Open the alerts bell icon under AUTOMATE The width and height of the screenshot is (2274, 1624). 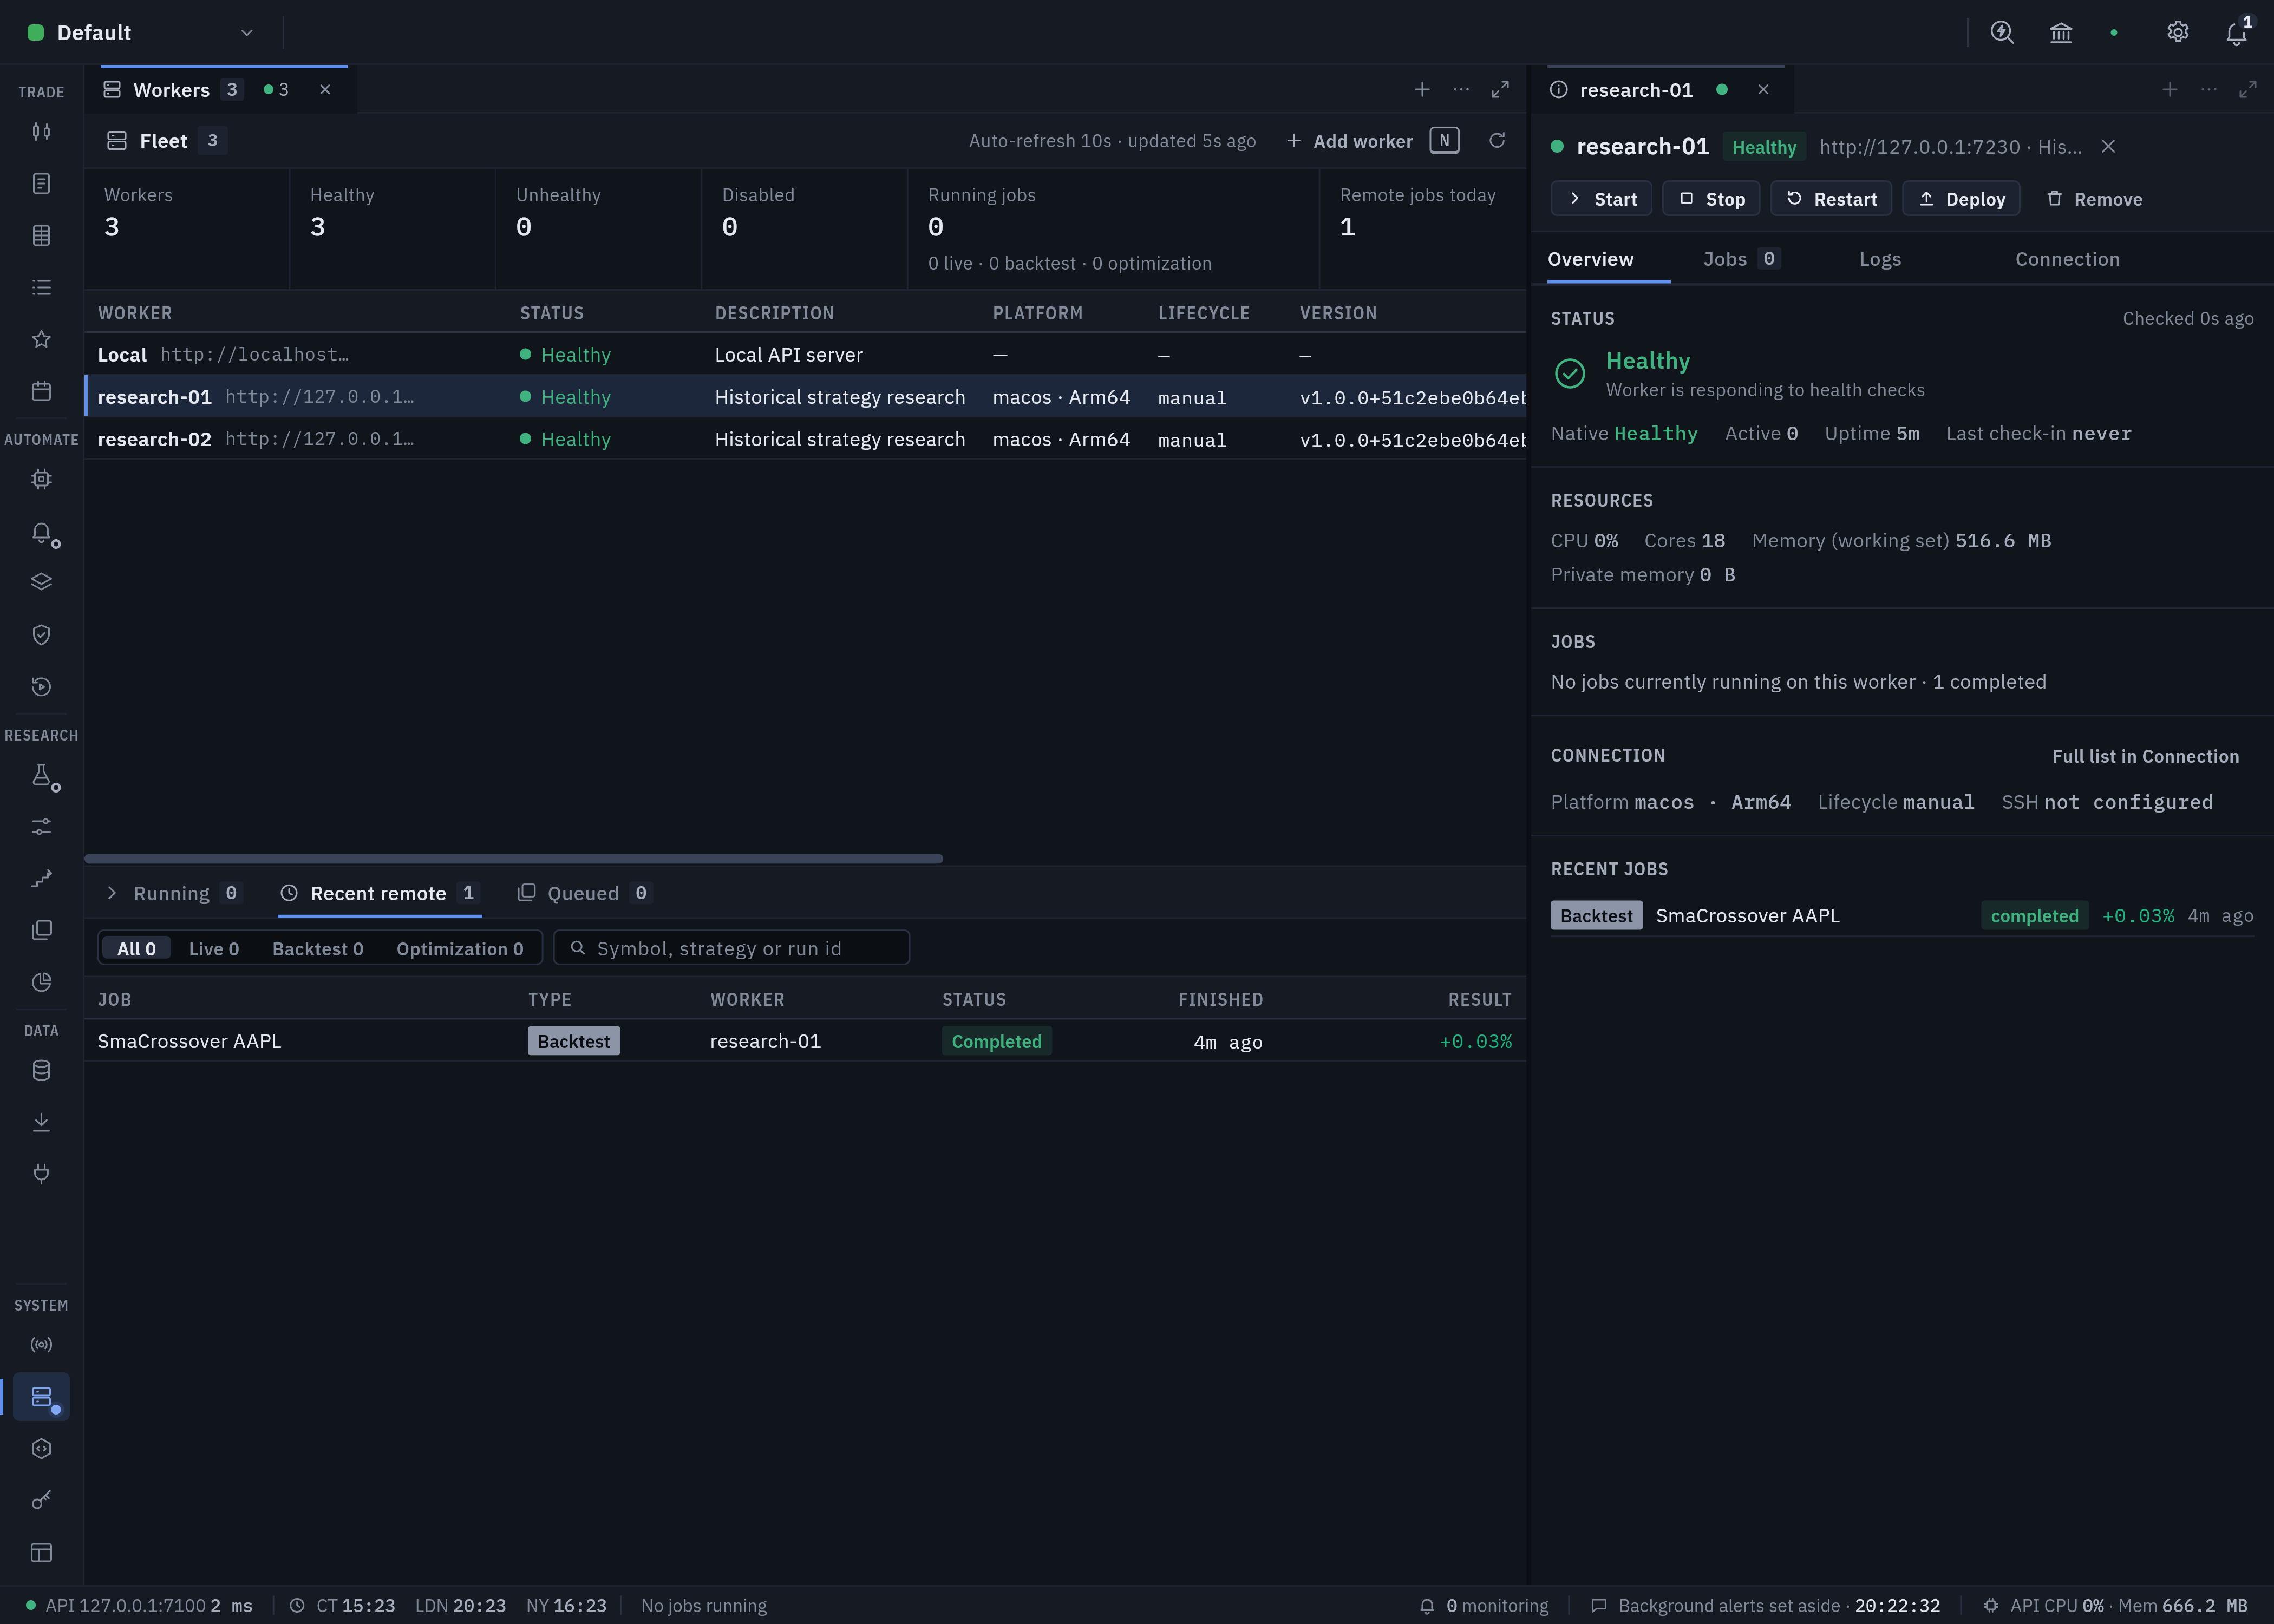coord(41,533)
